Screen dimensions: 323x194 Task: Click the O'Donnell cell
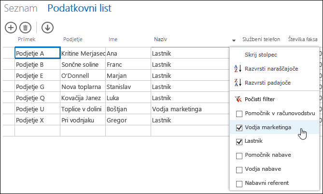coord(83,75)
